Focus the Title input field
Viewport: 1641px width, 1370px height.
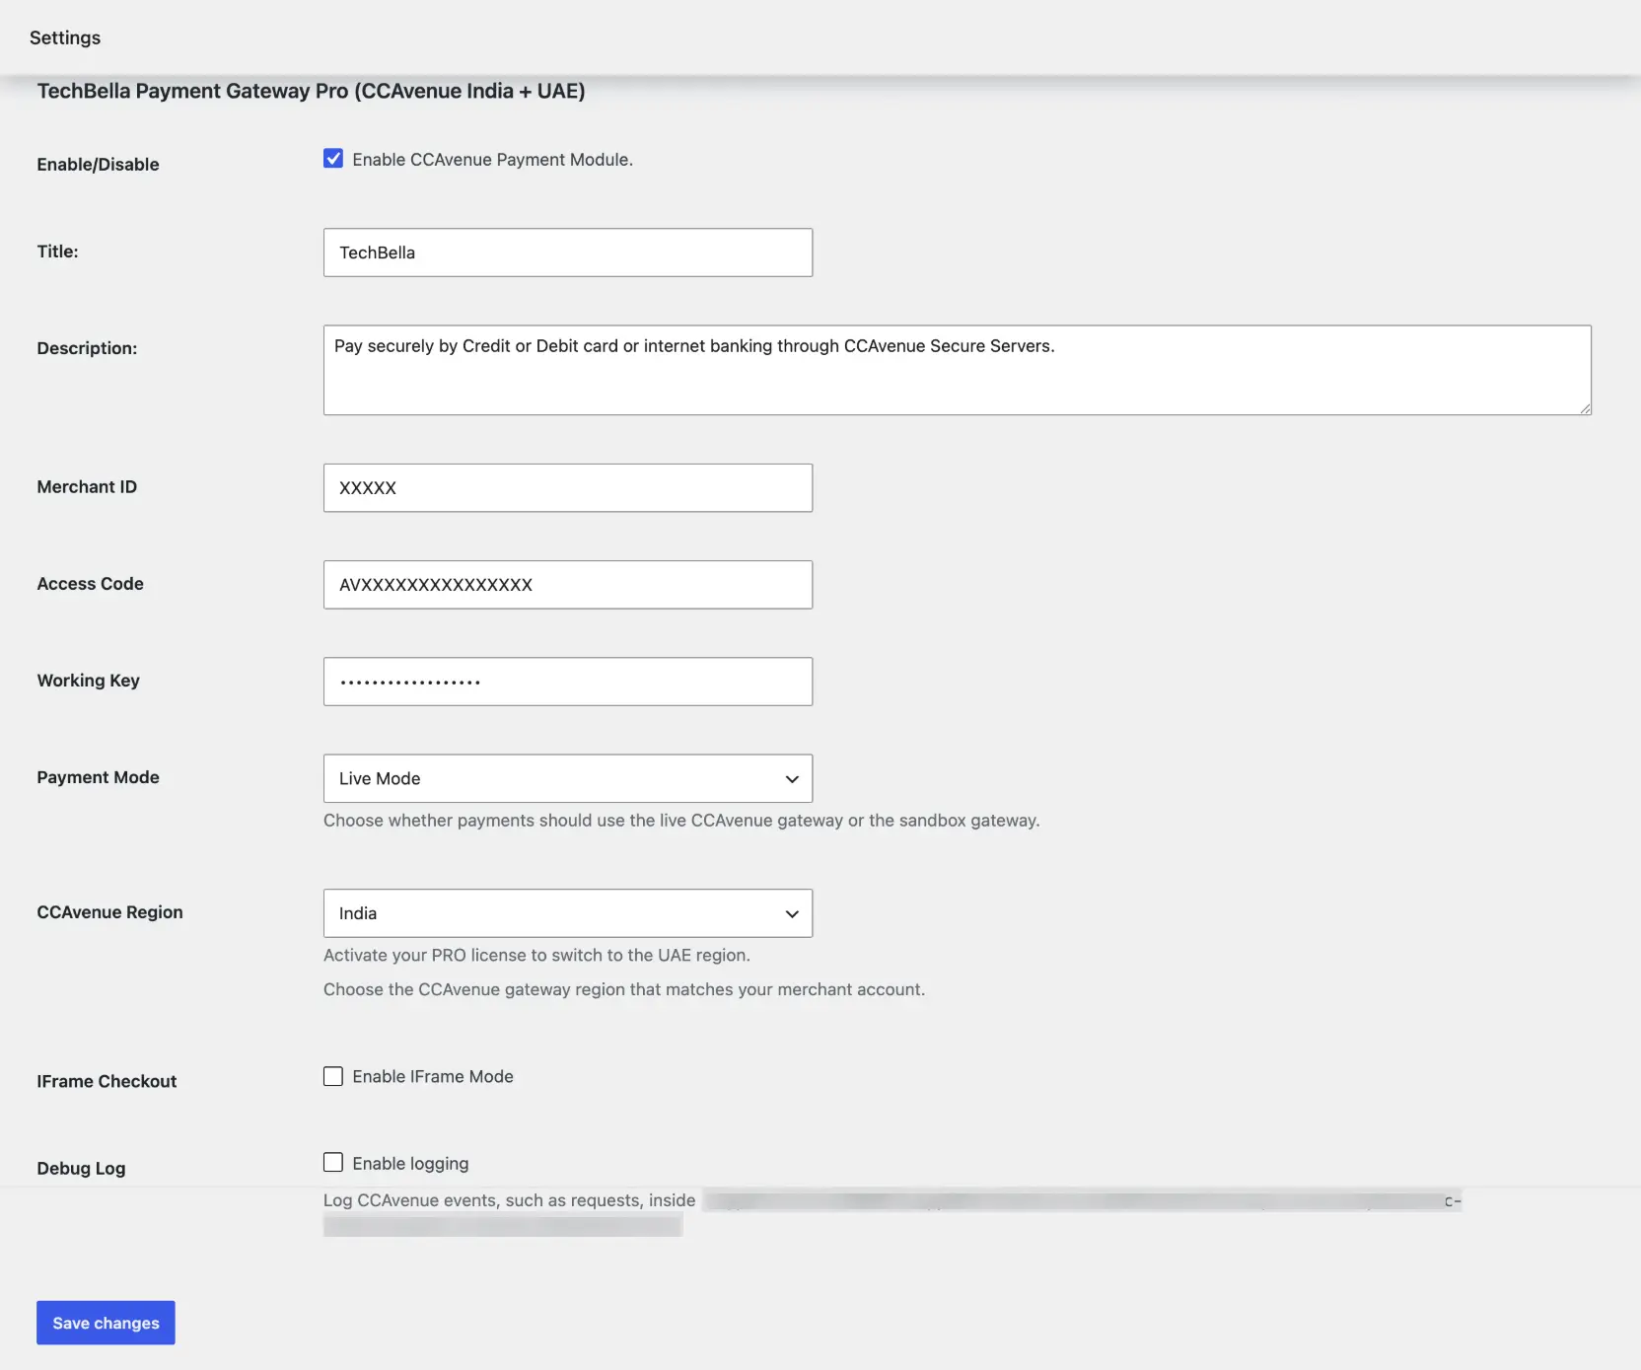tap(568, 252)
